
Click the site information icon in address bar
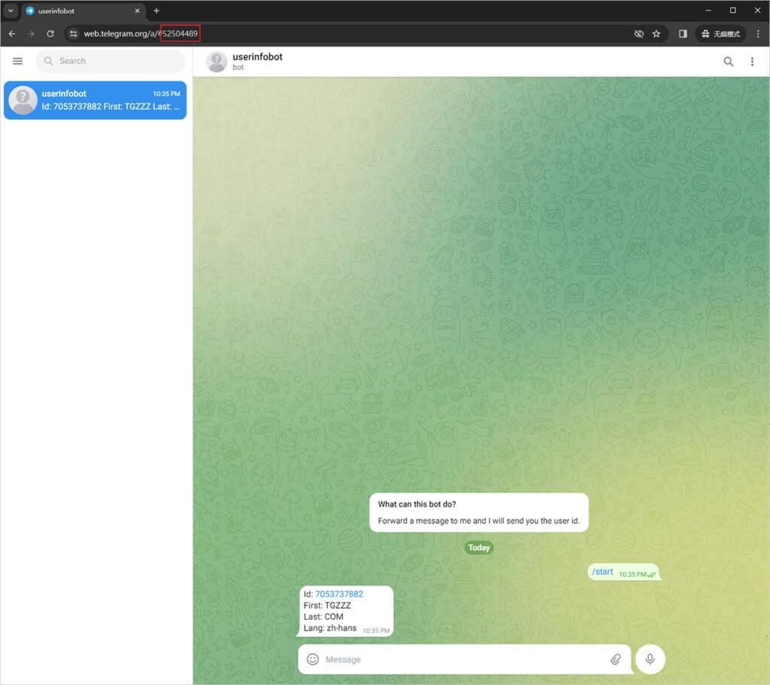pos(74,34)
